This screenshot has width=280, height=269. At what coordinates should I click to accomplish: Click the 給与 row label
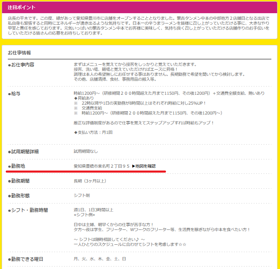(x=16, y=94)
